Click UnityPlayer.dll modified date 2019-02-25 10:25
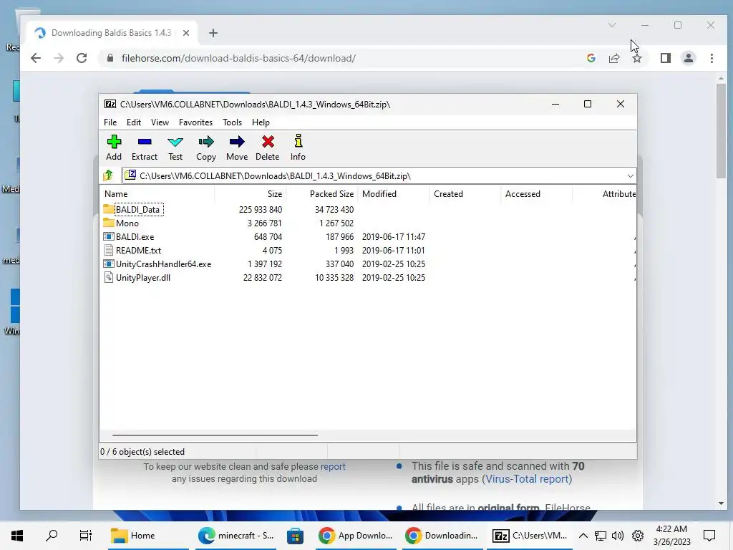733x550 pixels. tap(394, 277)
